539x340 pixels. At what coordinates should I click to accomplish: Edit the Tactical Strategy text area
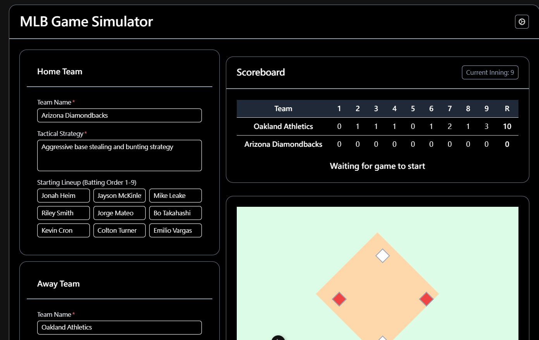click(119, 155)
